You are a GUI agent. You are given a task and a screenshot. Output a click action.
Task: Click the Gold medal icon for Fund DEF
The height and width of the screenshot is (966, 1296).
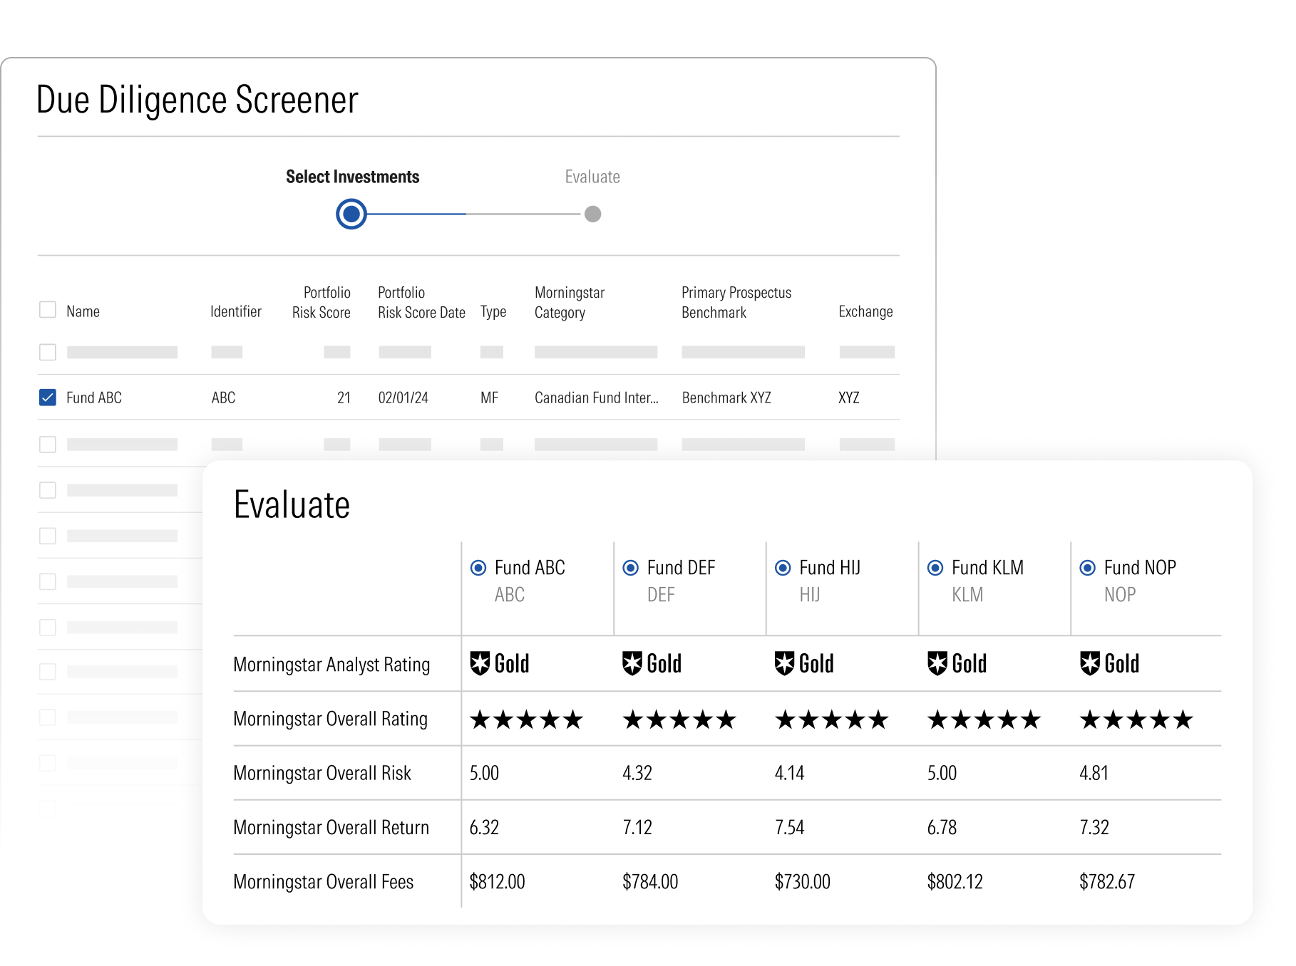click(x=632, y=663)
